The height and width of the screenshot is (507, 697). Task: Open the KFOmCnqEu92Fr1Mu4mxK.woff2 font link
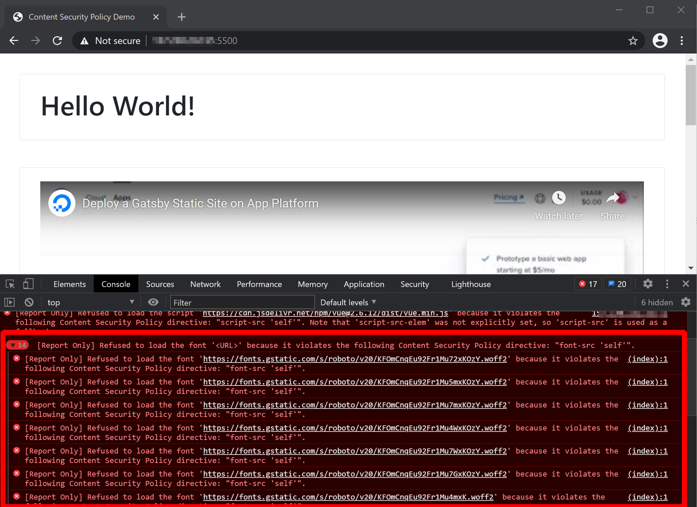pyautogui.click(x=348, y=497)
